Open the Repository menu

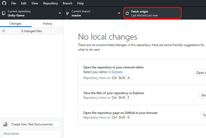coord(50,3)
